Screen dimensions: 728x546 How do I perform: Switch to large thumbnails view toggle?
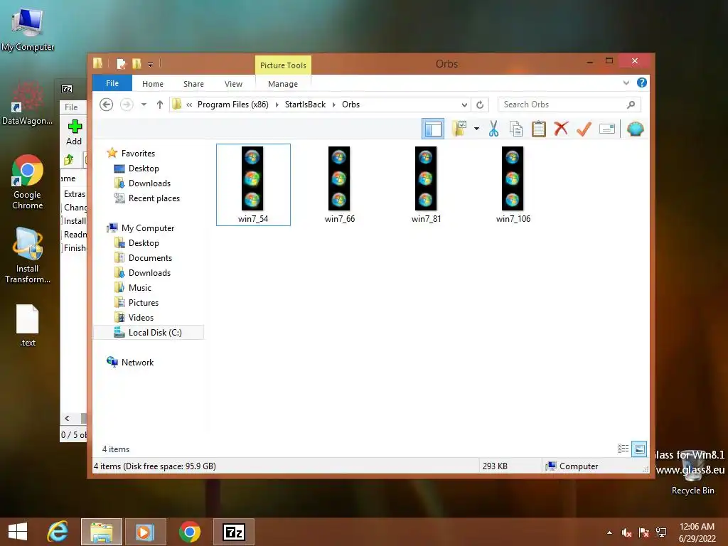click(x=639, y=449)
